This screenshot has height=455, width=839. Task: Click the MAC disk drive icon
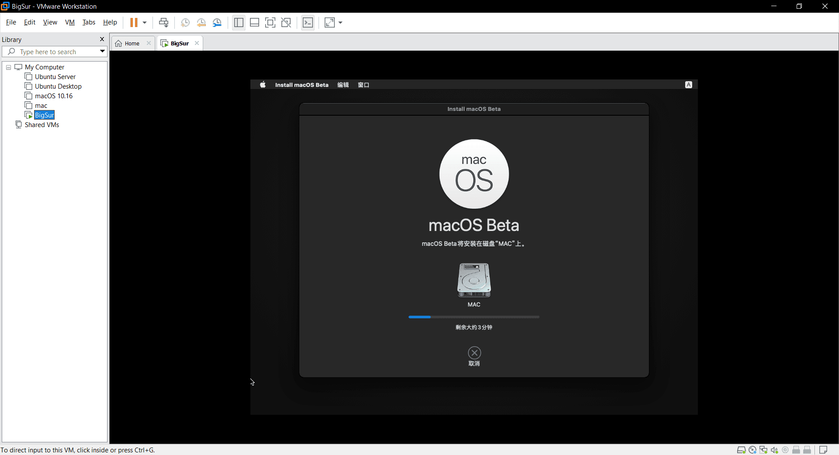pos(474,280)
